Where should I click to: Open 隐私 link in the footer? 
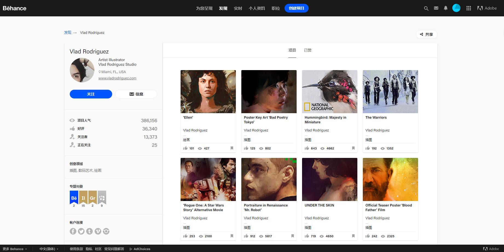tap(89, 249)
